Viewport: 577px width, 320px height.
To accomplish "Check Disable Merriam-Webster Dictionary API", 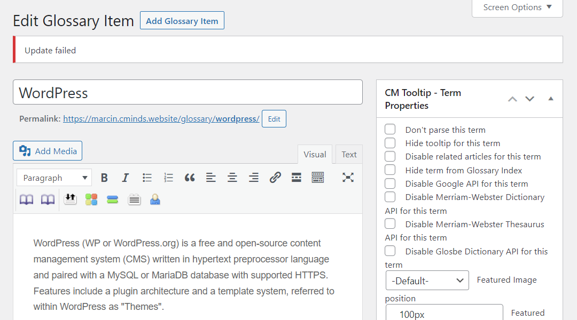I will tap(390, 197).
